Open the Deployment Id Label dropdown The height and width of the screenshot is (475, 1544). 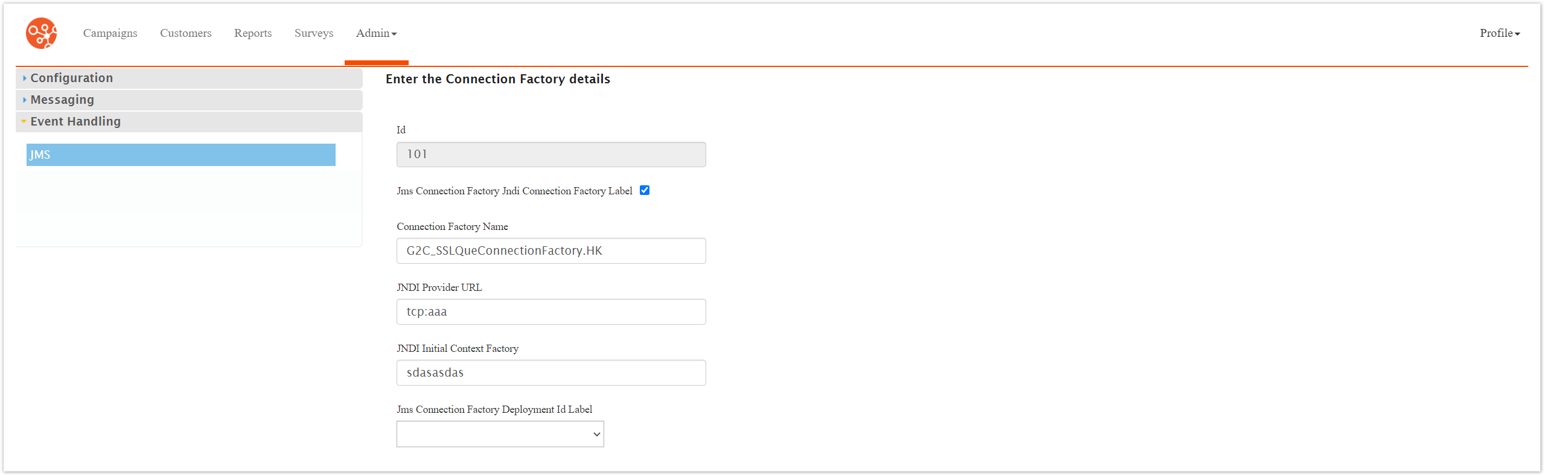pyautogui.click(x=500, y=434)
